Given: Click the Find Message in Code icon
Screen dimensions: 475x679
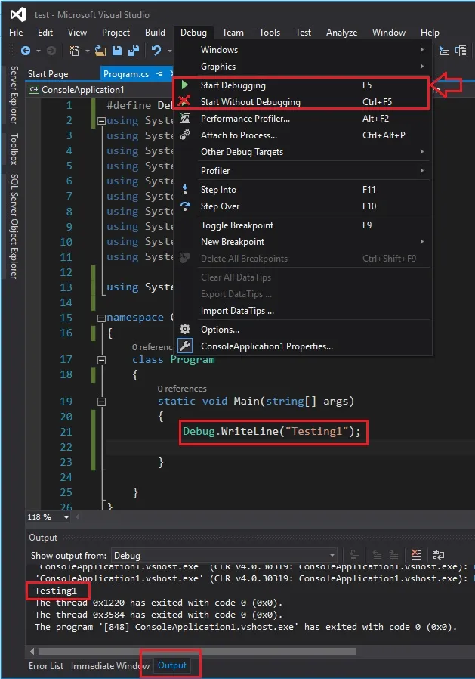Looking at the screenshot, I should 354,555.
